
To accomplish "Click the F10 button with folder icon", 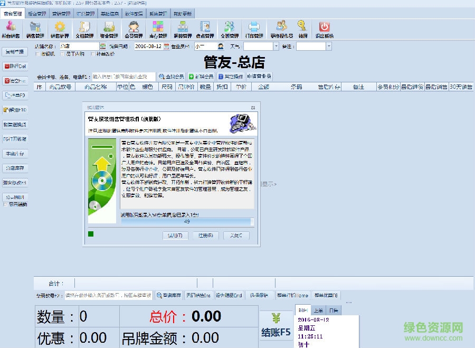I will point(15,110).
